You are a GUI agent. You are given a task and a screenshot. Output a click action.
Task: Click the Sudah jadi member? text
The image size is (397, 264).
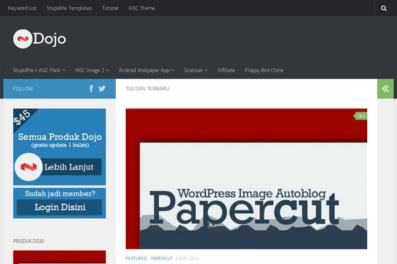point(60,193)
